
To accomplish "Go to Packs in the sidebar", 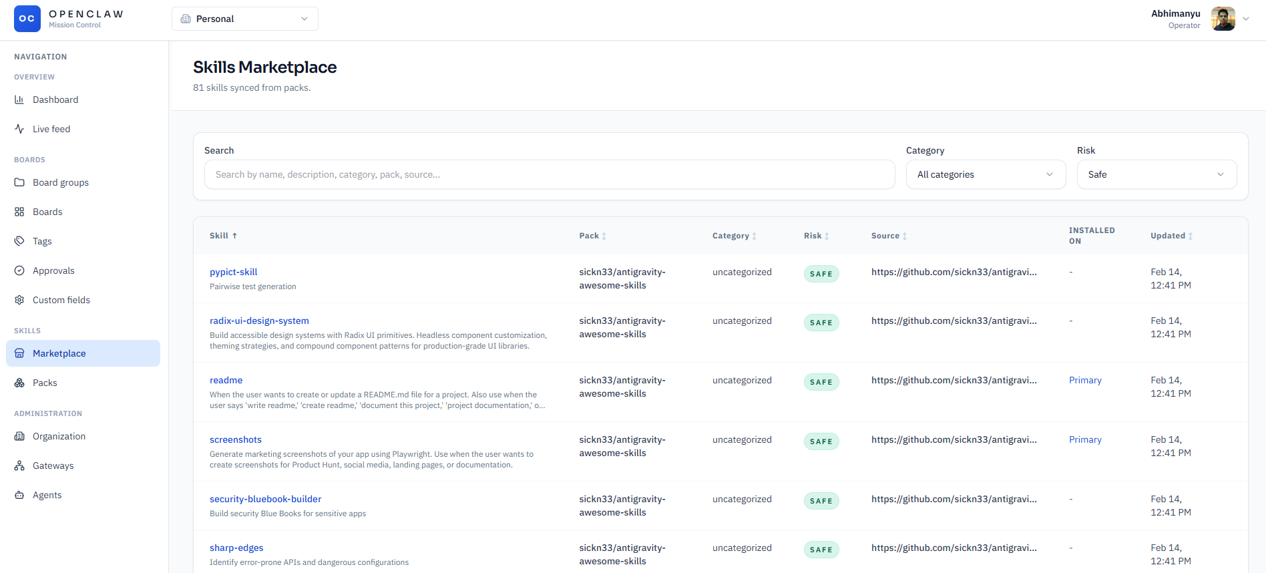I will coord(45,383).
